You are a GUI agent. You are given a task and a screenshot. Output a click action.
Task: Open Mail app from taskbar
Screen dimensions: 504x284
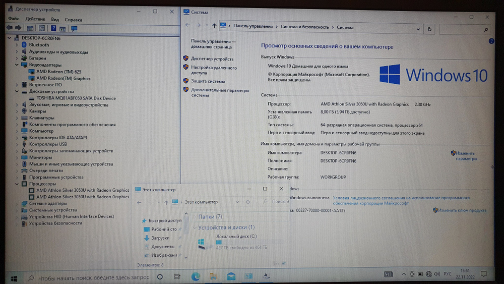point(231,276)
